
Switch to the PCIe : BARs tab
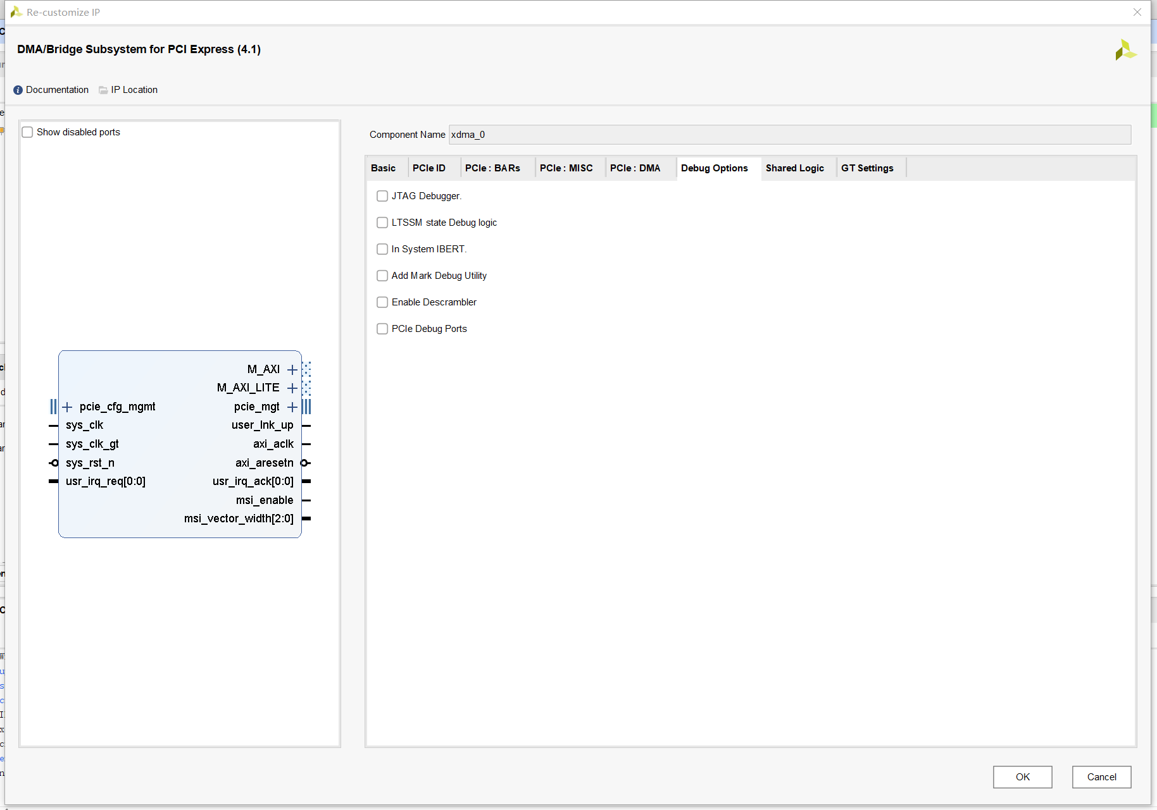pyautogui.click(x=492, y=168)
